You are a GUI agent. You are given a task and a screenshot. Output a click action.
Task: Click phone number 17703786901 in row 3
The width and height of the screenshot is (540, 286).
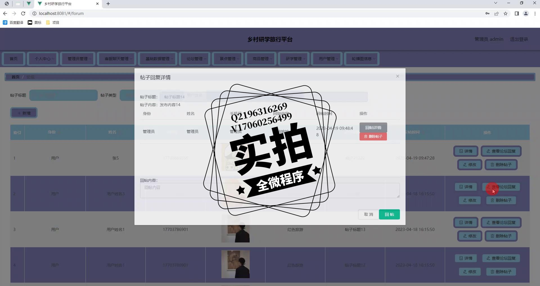(x=175, y=230)
